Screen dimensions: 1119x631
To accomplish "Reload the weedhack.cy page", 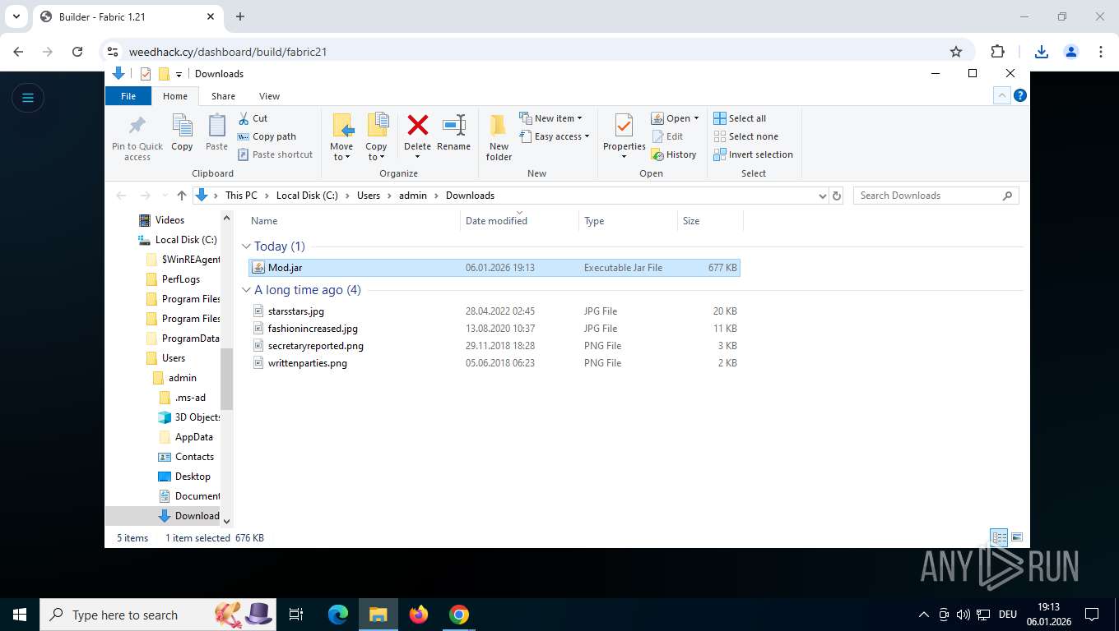I will click(x=77, y=51).
